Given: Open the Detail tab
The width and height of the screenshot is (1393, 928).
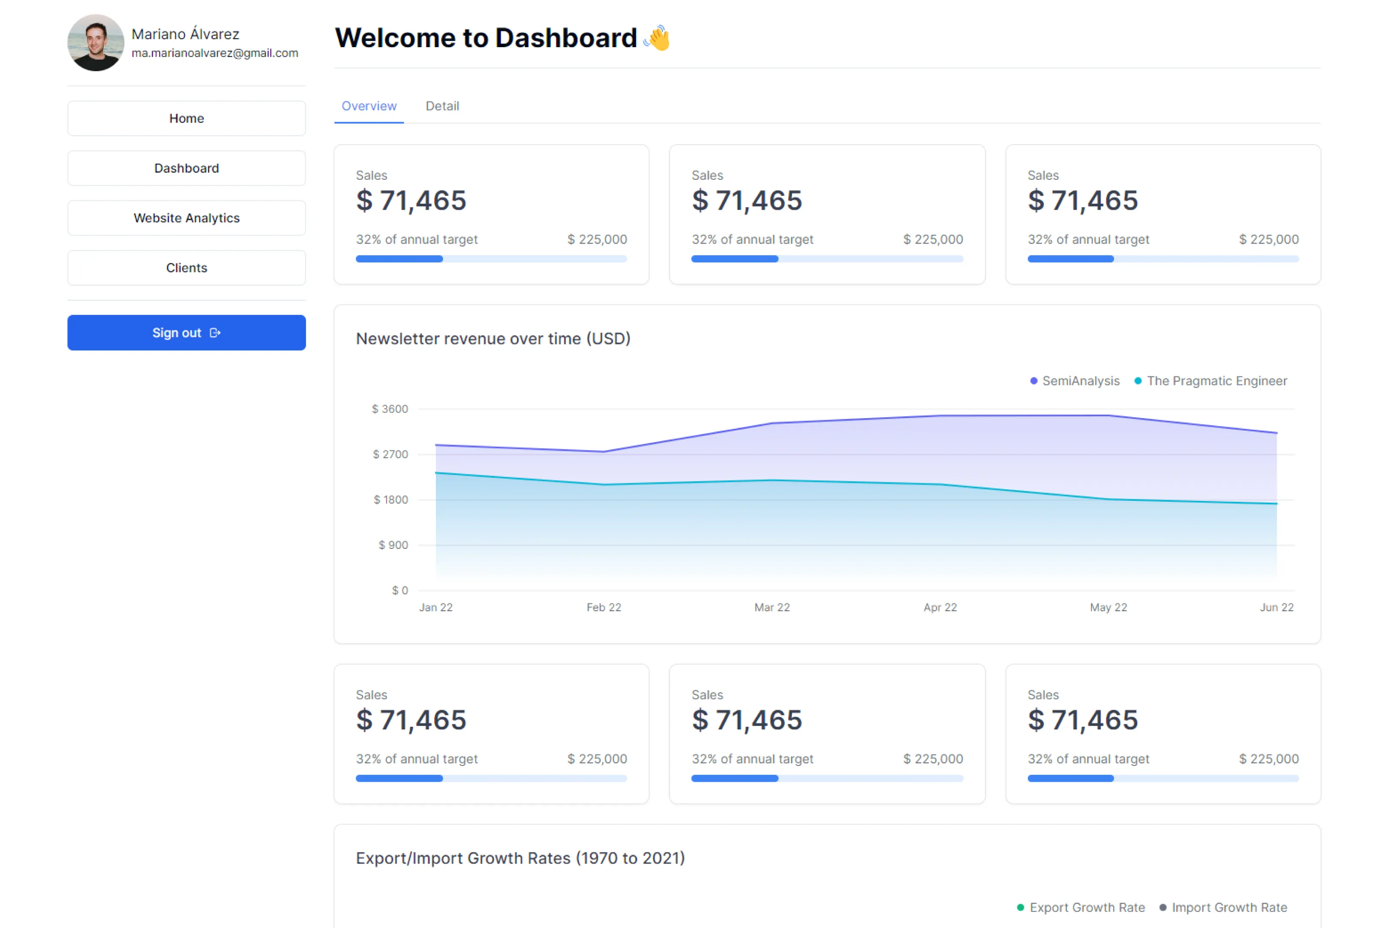Looking at the screenshot, I should (x=441, y=106).
